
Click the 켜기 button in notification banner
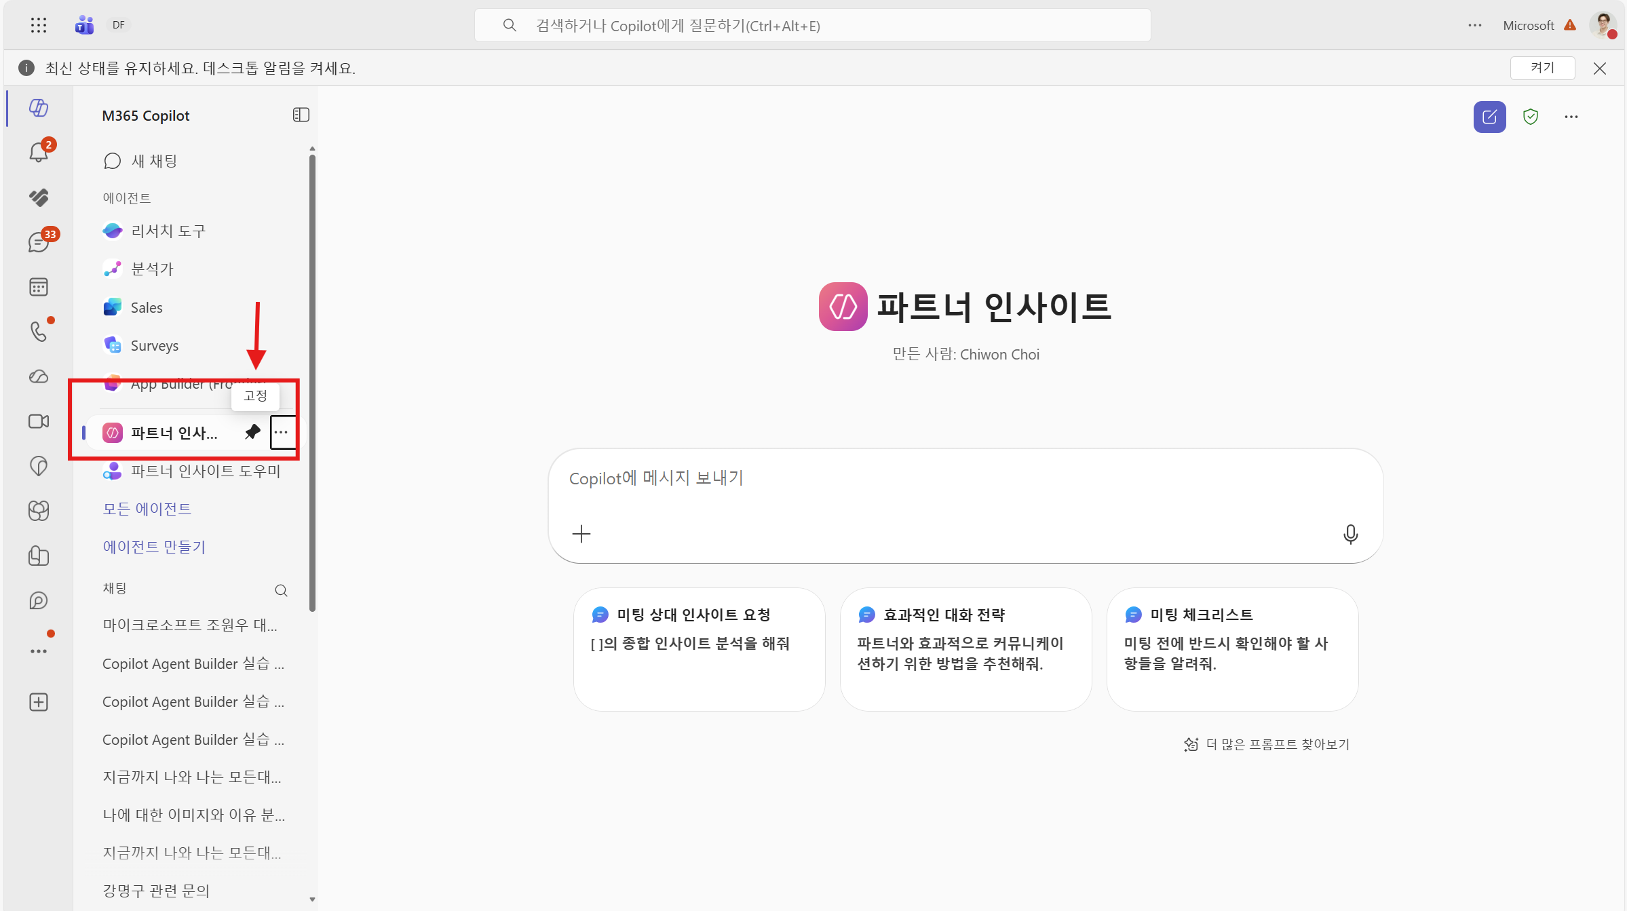point(1542,68)
